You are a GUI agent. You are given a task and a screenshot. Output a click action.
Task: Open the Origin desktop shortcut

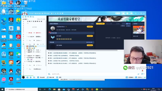point(18,46)
